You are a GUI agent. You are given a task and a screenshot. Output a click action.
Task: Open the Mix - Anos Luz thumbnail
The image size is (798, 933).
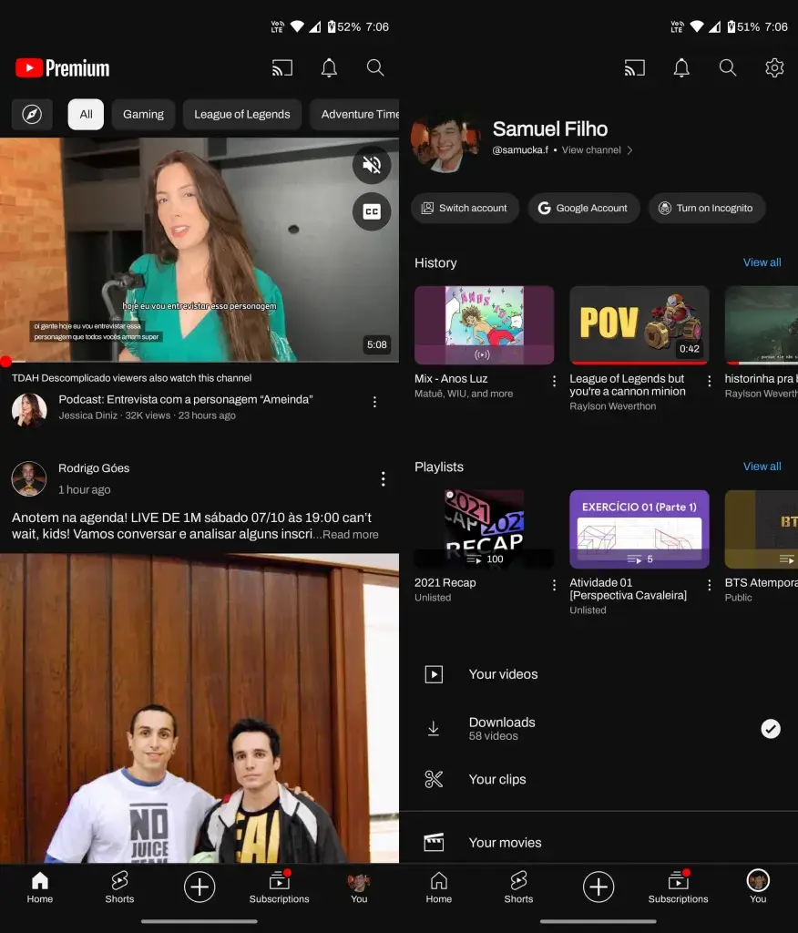coord(484,324)
